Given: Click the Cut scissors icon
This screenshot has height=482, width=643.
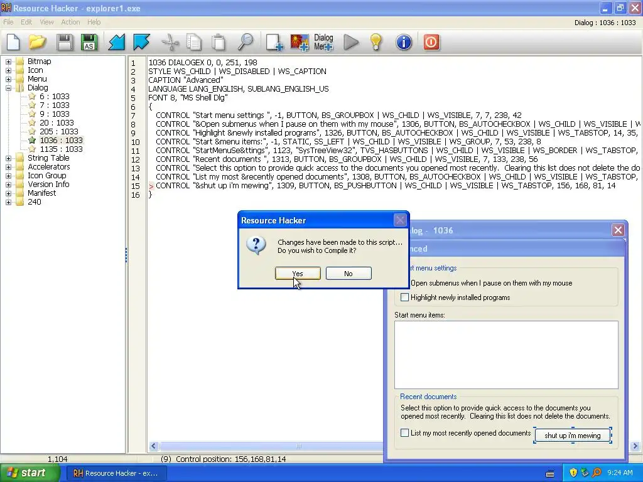Looking at the screenshot, I should coord(170,42).
